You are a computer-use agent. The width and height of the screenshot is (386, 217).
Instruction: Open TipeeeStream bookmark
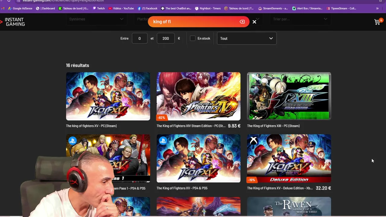[x=342, y=8]
